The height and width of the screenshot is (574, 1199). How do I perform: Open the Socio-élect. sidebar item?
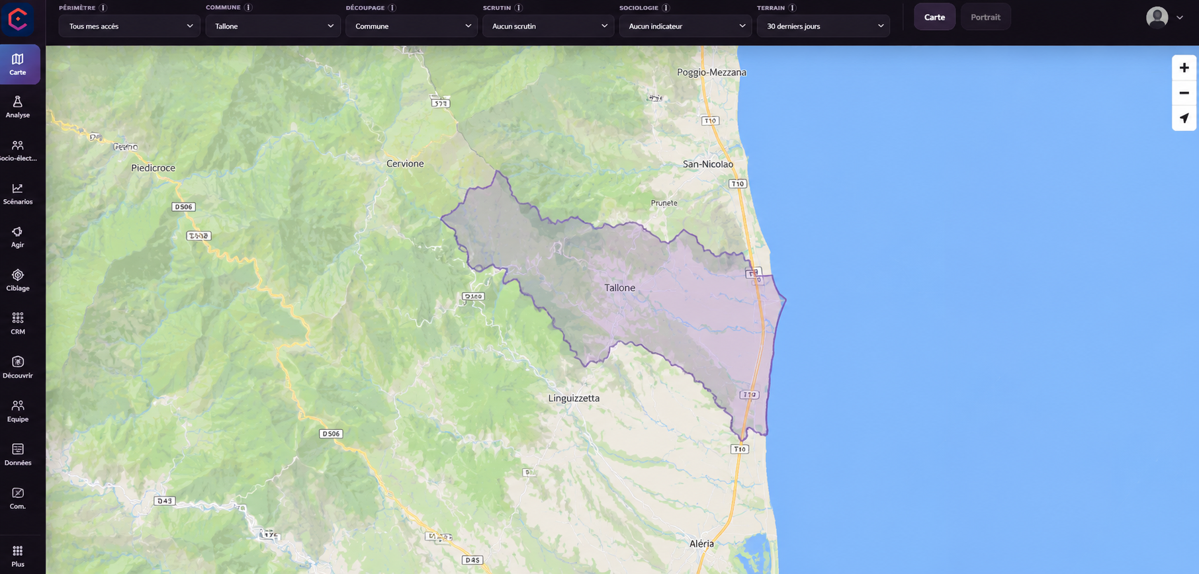tap(18, 151)
